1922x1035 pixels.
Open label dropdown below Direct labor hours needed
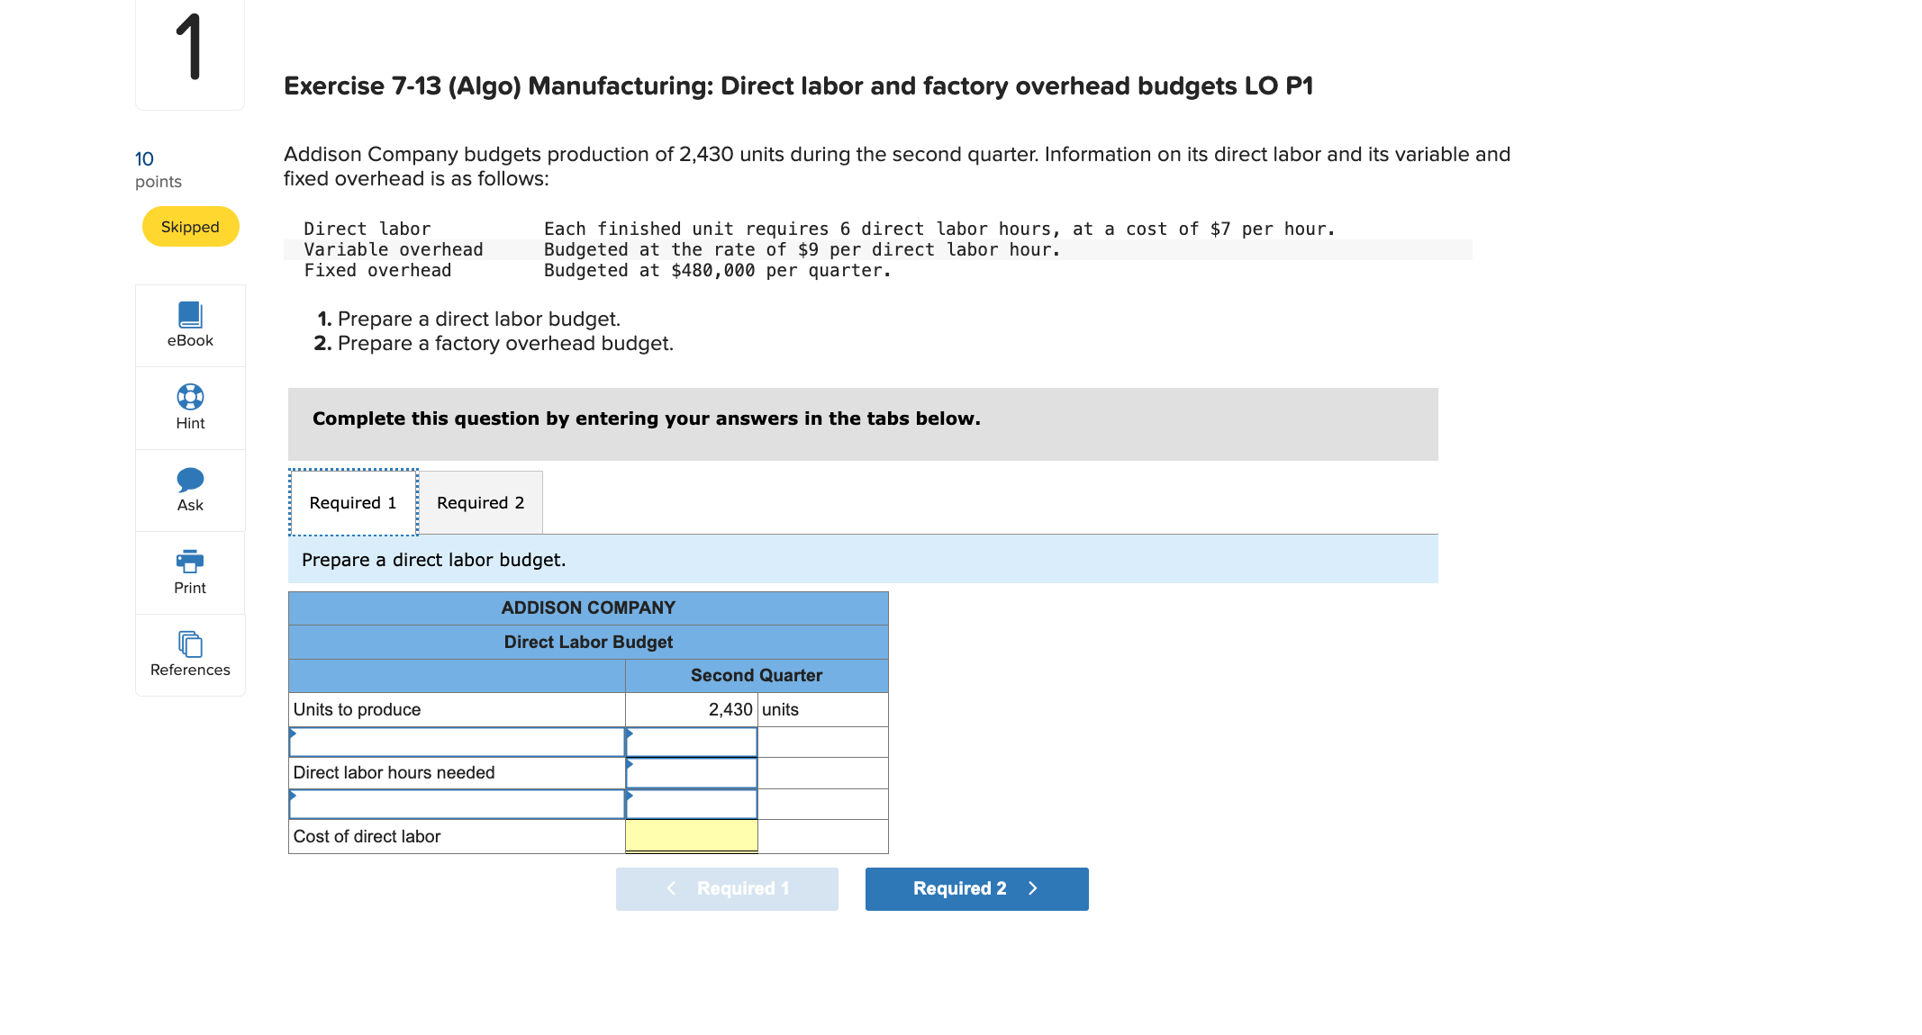point(457,805)
